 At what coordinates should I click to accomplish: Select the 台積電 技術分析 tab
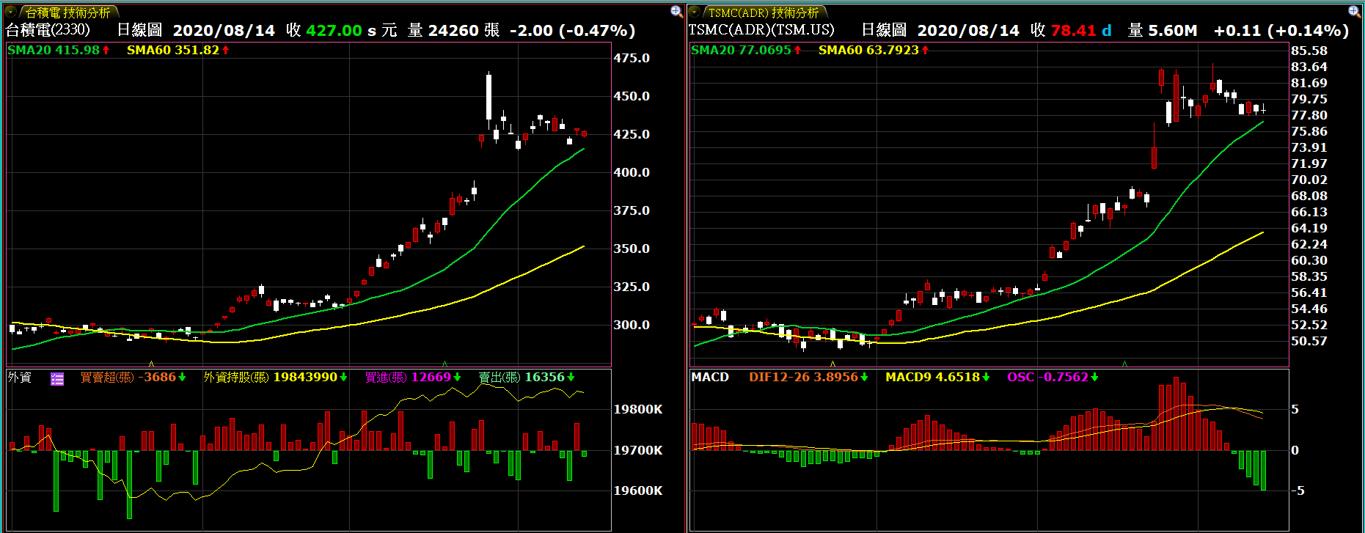[x=67, y=12]
